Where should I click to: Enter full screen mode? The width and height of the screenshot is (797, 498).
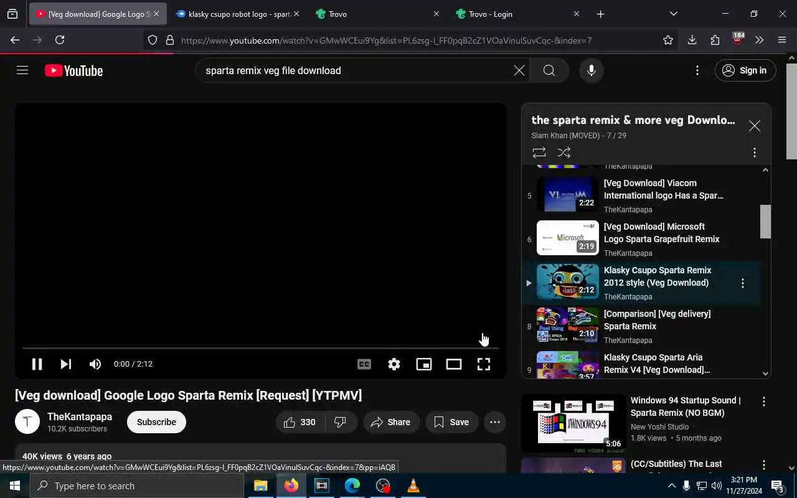click(x=484, y=364)
